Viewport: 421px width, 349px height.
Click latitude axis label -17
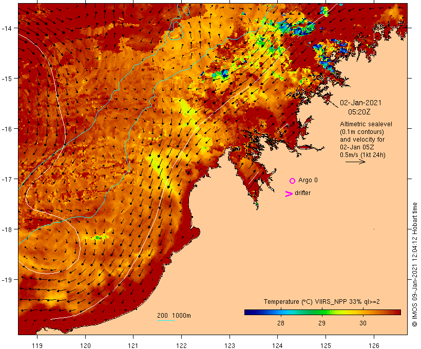coord(7,179)
